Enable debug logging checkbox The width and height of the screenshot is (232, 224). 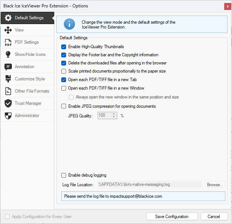63,175
